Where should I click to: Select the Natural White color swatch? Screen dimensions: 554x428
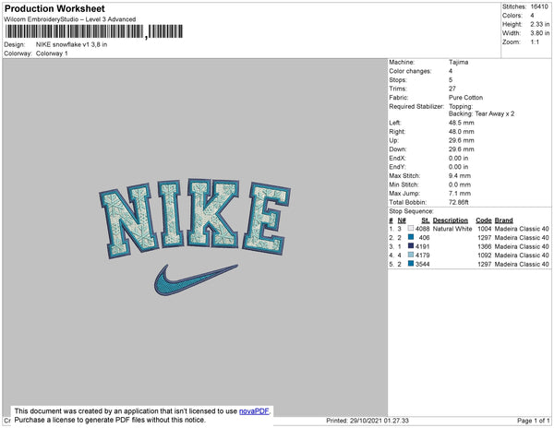(x=411, y=229)
